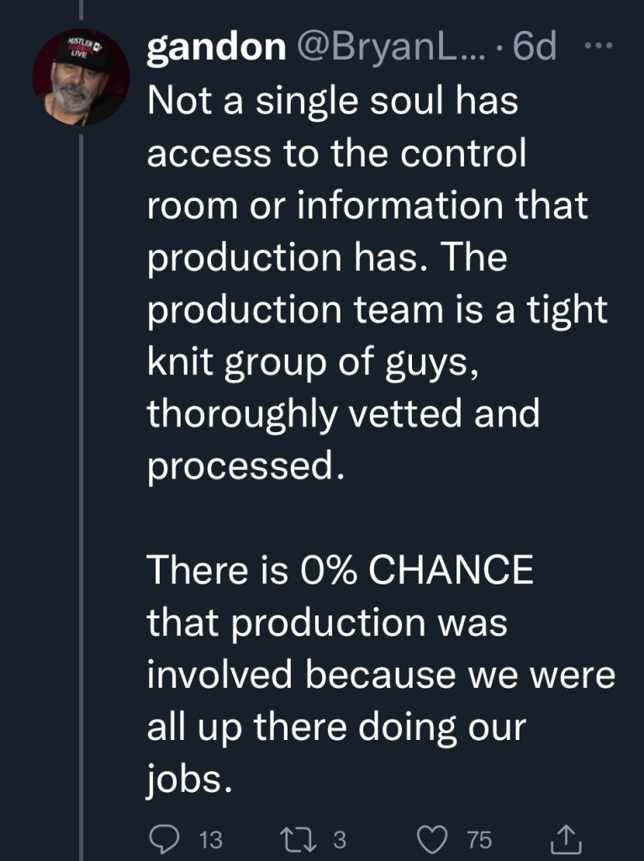Image resolution: width=644 pixels, height=861 pixels.
Task: Click the phrase 'thoroughly vetted and'
Action: click(343, 415)
